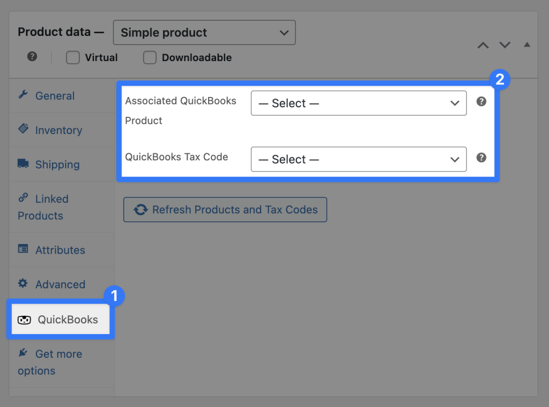
Task: Click the down arrow to move panel down
Action: (x=505, y=46)
